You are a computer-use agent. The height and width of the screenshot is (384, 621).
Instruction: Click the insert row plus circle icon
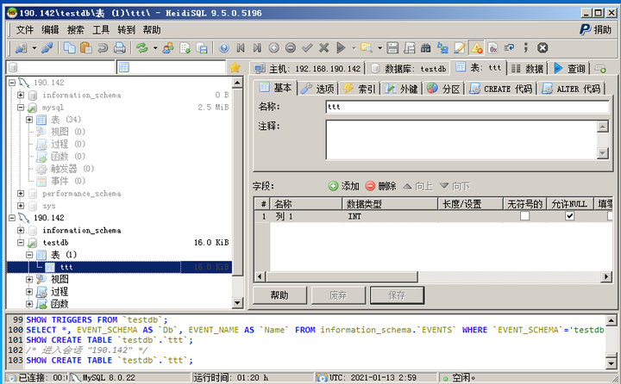pyautogui.click(x=273, y=48)
